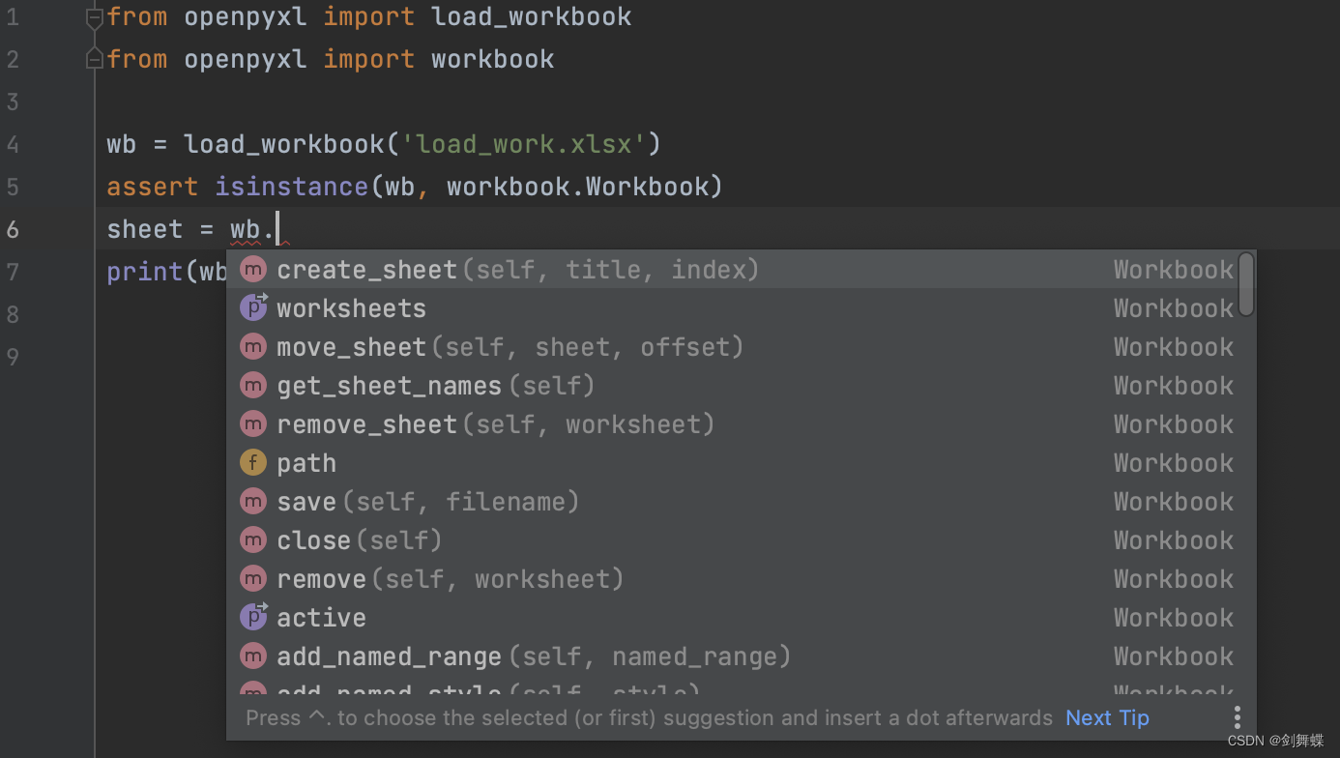Viewport: 1340px width, 758px height.
Task: Click the method icon beside remove_sheet
Action: pyautogui.click(x=252, y=424)
